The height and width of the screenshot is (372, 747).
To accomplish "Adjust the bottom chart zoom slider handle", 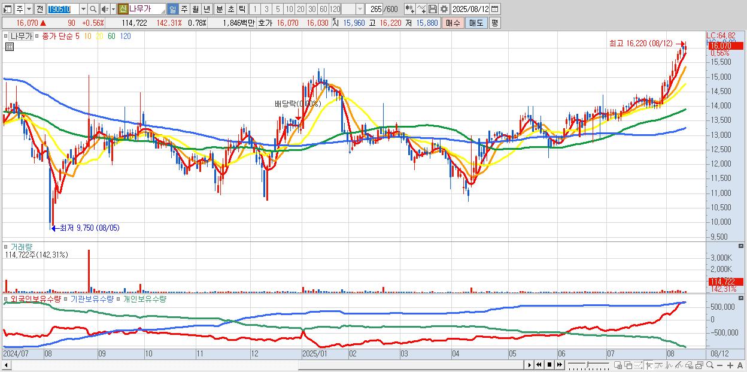I will click(x=587, y=364).
